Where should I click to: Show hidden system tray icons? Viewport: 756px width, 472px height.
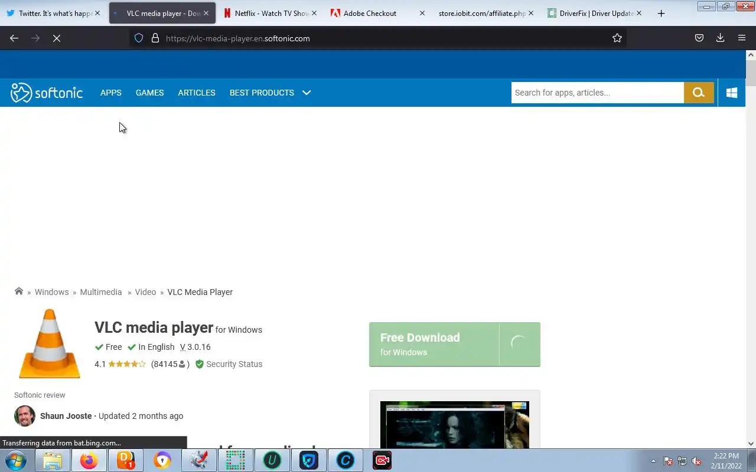653,461
